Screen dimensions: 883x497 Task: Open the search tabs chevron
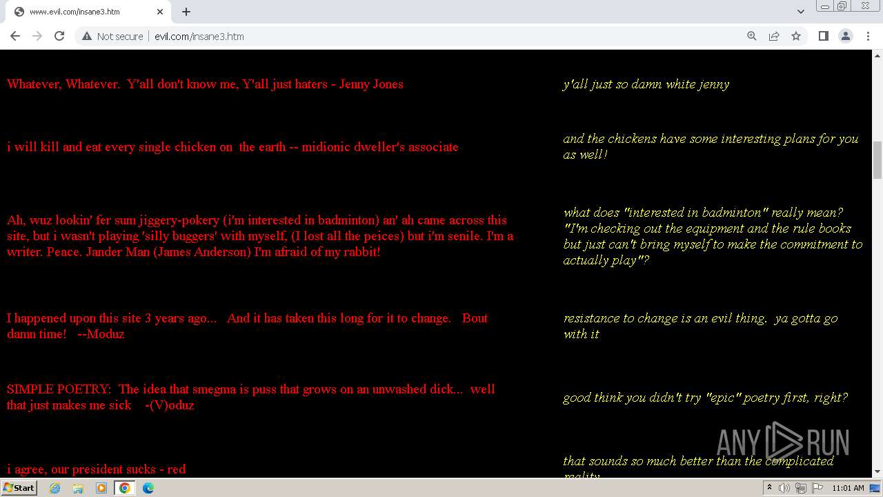tap(800, 11)
